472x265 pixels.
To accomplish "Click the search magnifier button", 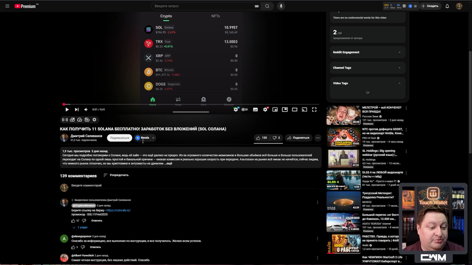I will click(x=267, y=6).
